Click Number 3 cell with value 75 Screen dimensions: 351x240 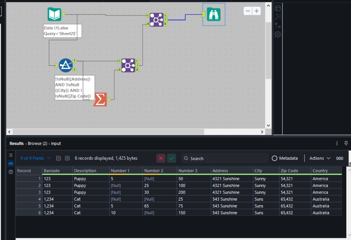tap(194, 206)
